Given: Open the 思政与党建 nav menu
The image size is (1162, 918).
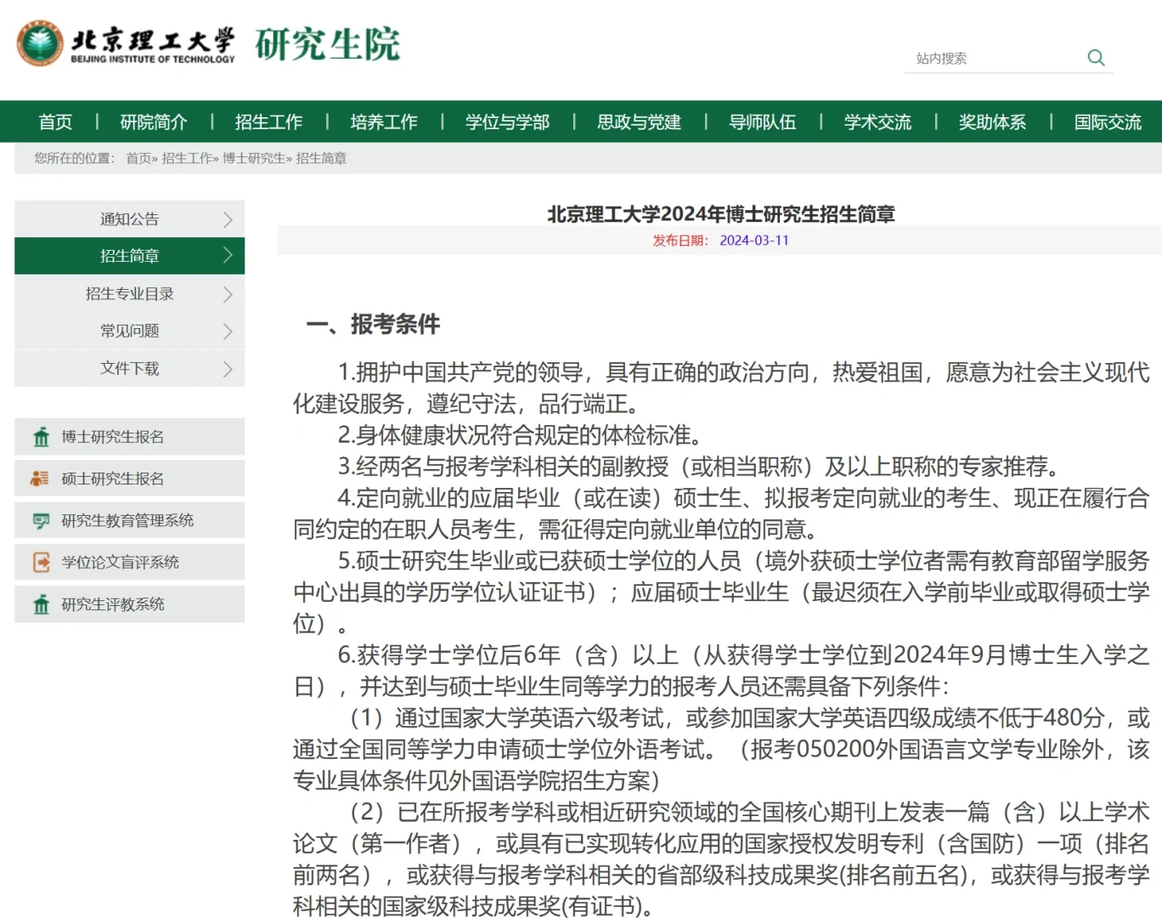Looking at the screenshot, I should pos(639,122).
